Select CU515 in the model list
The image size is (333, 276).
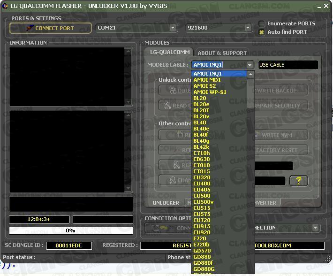pos(219,208)
